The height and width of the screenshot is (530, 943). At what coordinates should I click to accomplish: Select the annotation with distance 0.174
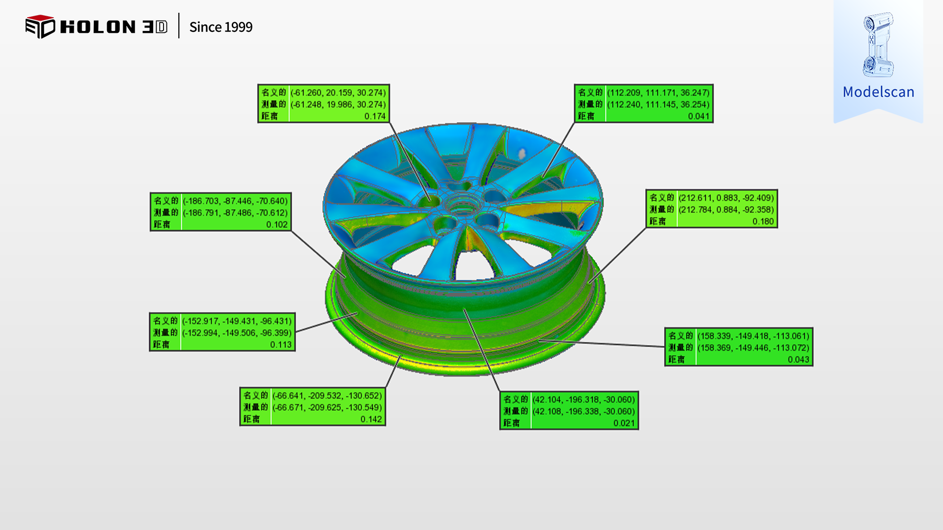pyautogui.click(x=324, y=104)
